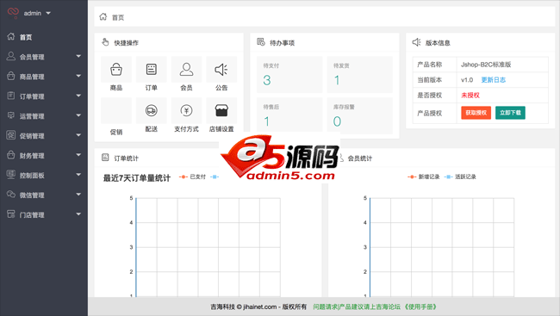Open the 更新日志 link
This screenshot has width=560, height=316.
coord(493,80)
